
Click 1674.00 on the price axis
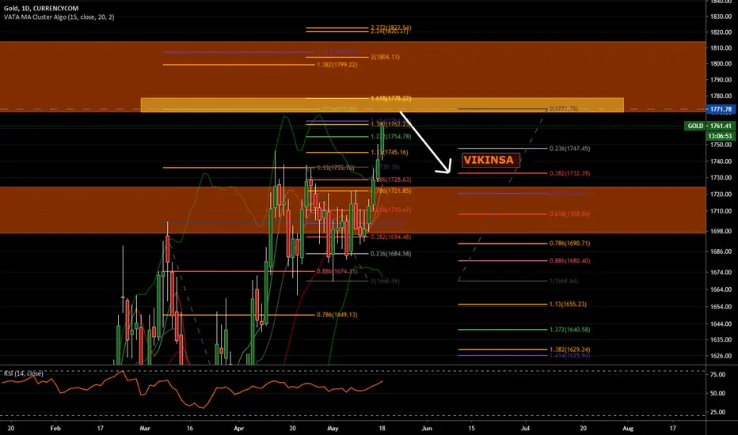[721, 272]
